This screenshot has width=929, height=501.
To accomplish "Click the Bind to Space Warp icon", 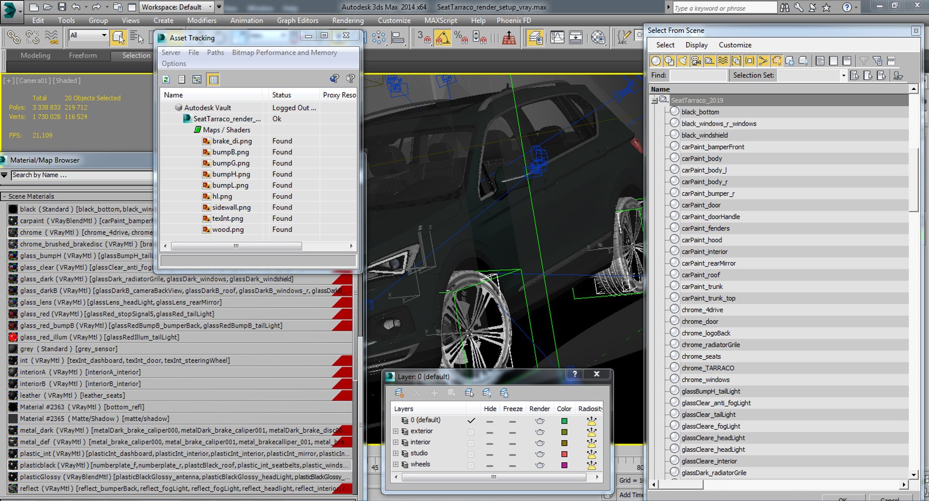I will (51, 37).
